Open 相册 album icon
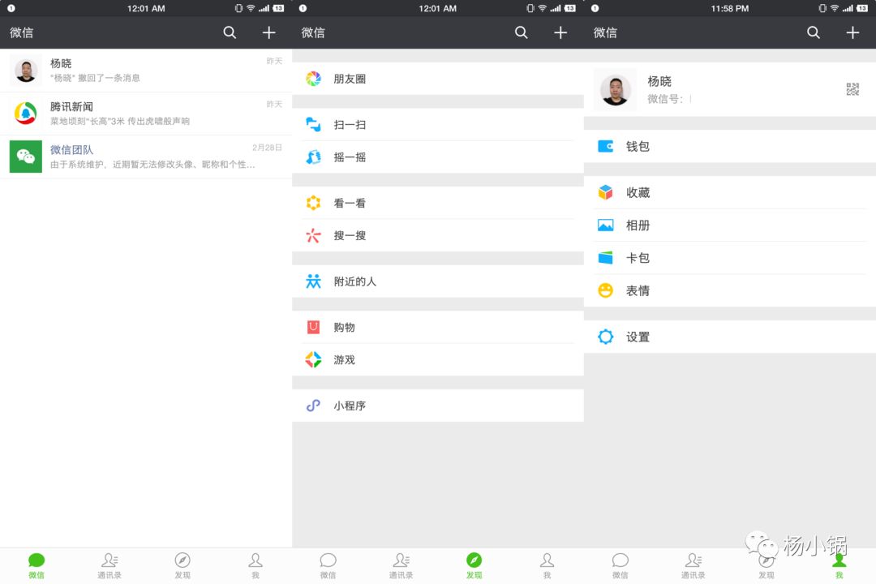Image resolution: width=876 pixels, height=584 pixels. [x=606, y=225]
